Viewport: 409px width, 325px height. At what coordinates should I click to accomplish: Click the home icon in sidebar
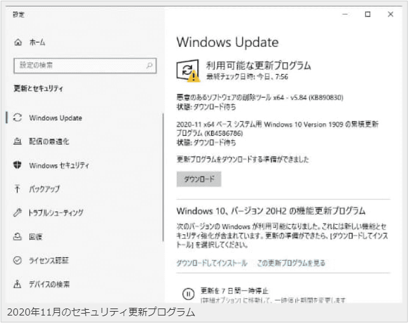click(18, 43)
